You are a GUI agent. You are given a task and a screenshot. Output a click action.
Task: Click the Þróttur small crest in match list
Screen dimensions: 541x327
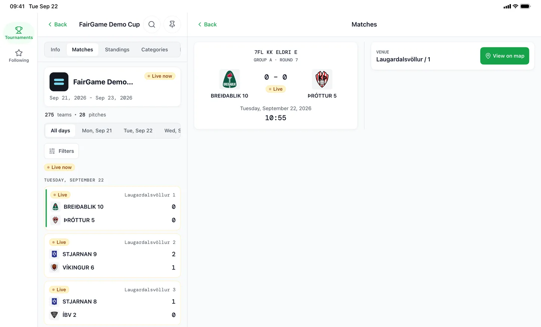[56, 220]
